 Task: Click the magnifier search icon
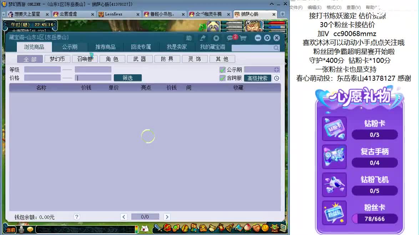276,47
